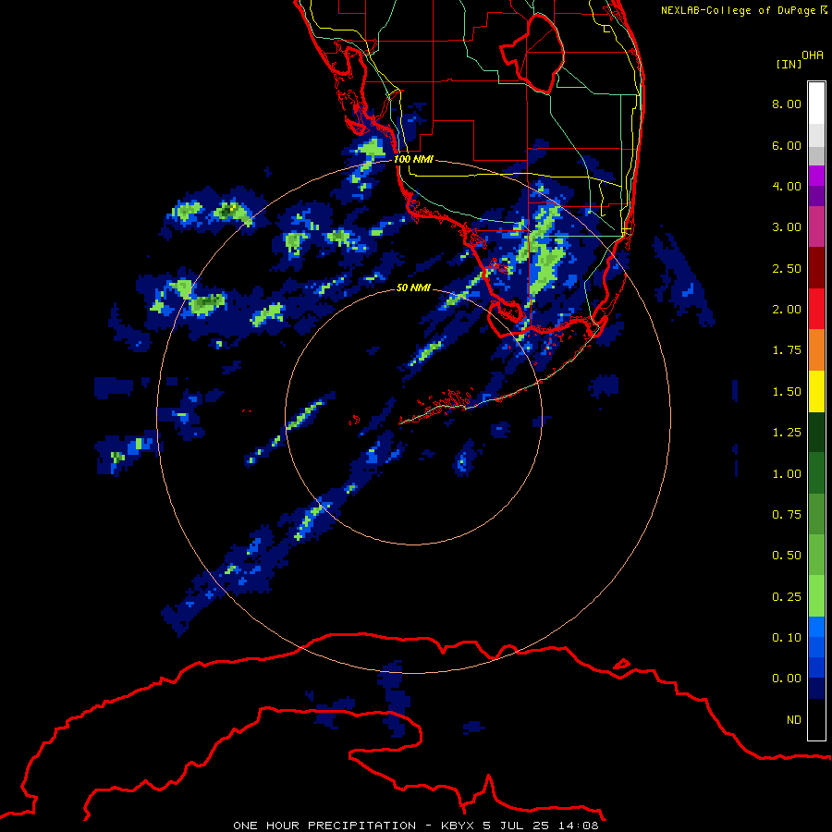Click the [IN] units label
This screenshot has width=832, height=832.
(789, 64)
